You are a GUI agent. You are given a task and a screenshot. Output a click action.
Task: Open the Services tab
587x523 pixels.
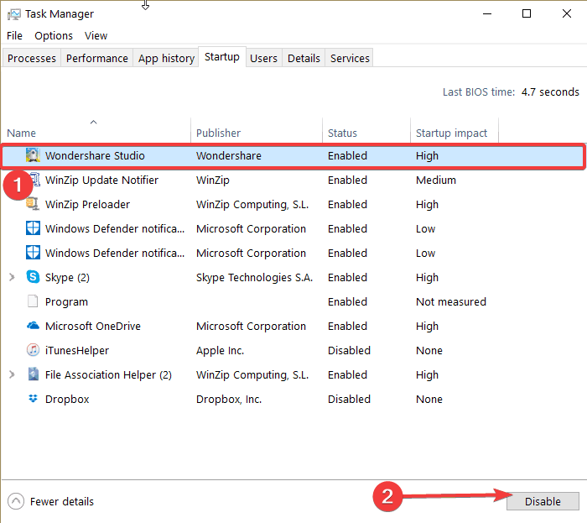click(x=350, y=58)
